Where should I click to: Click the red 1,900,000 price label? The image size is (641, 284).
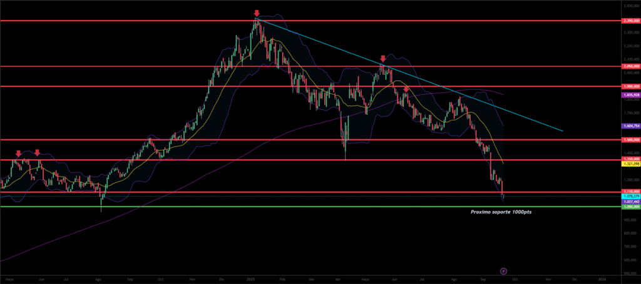click(x=630, y=87)
